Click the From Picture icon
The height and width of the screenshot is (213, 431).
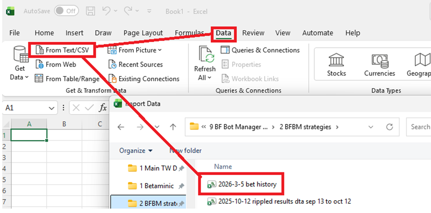point(112,50)
